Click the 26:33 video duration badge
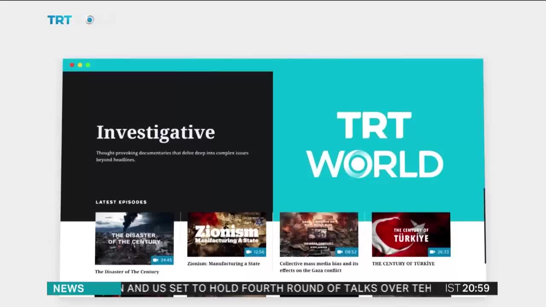The width and height of the screenshot is (546, 307). [439, 252]
